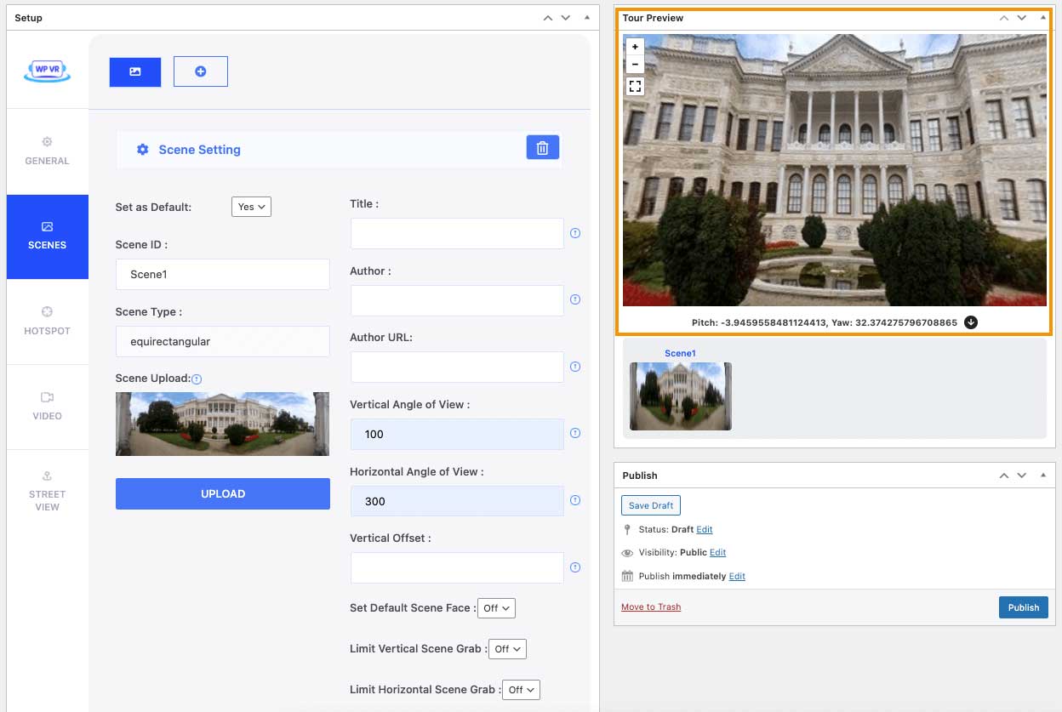The width and height of the screenshot is (1062, 712).
Task: Expand pitch and yaw details with arrow icon
Action: [x=971, y=322]
